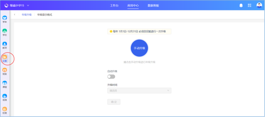Select the 设置 sidebar icon
Screen dimensions: 265x117
click(5, 58)
